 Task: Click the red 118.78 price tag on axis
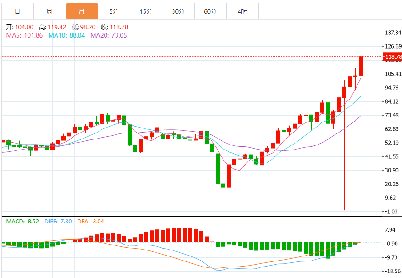392,57
